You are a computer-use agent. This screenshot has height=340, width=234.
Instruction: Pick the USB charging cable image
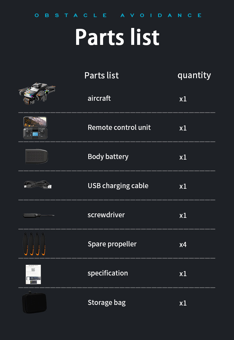pyautogui.click(x=38, y=185)
